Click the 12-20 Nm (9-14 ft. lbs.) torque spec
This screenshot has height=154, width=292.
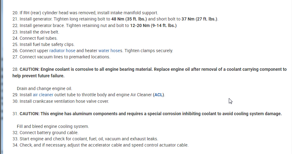pyautogui.click(x=153, y=25)
